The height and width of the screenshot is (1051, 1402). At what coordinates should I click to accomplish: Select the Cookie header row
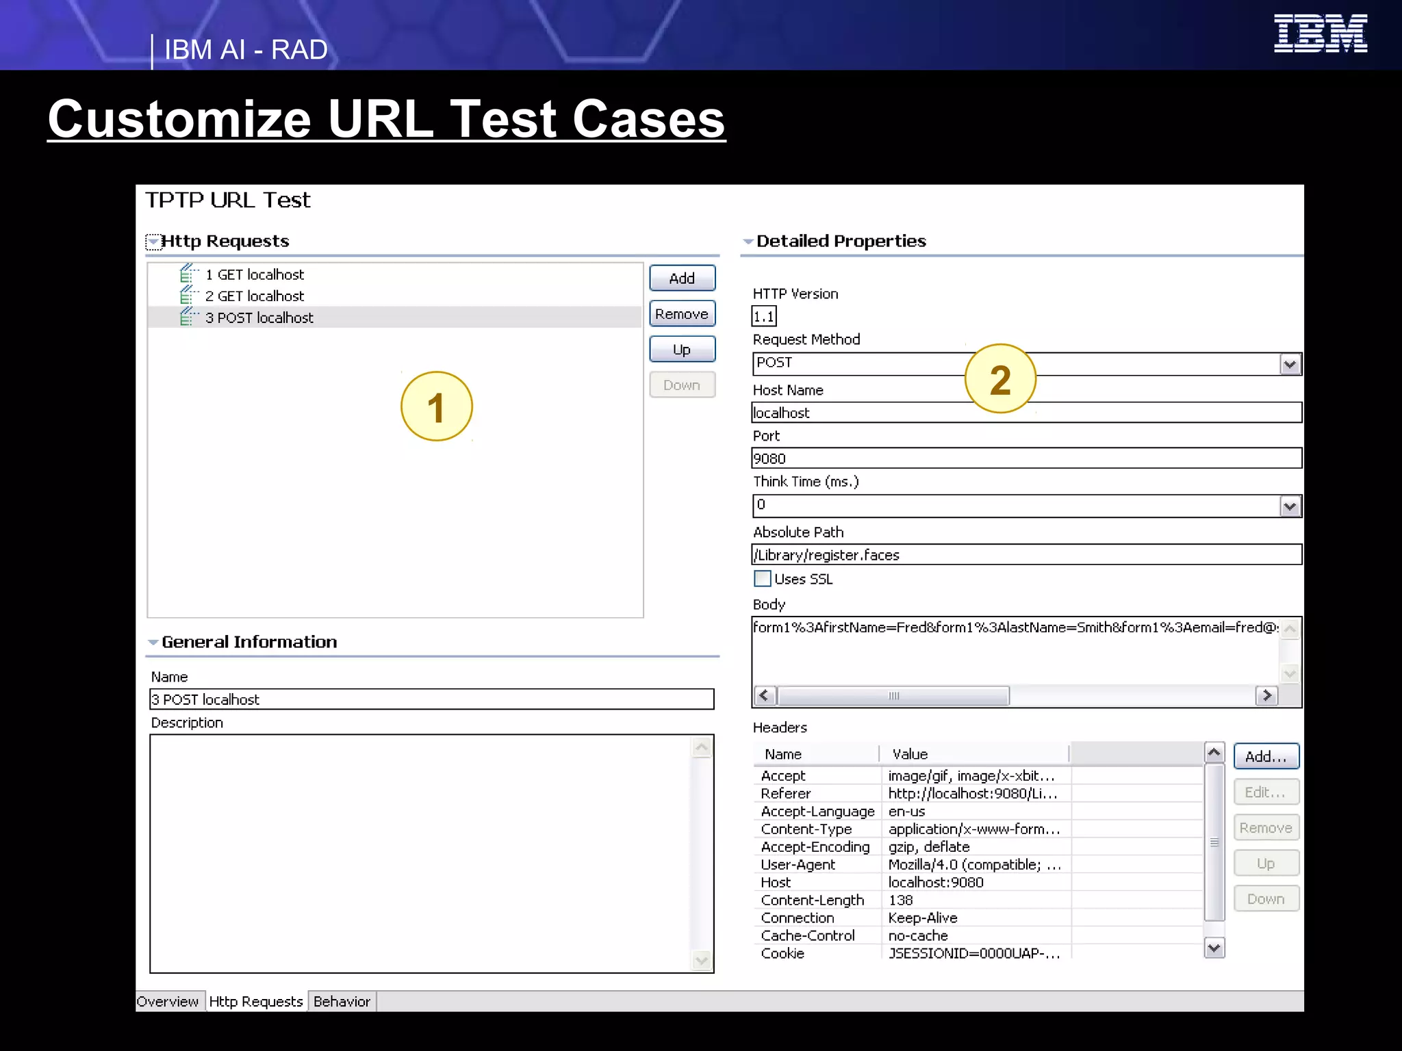pos(978,953)
